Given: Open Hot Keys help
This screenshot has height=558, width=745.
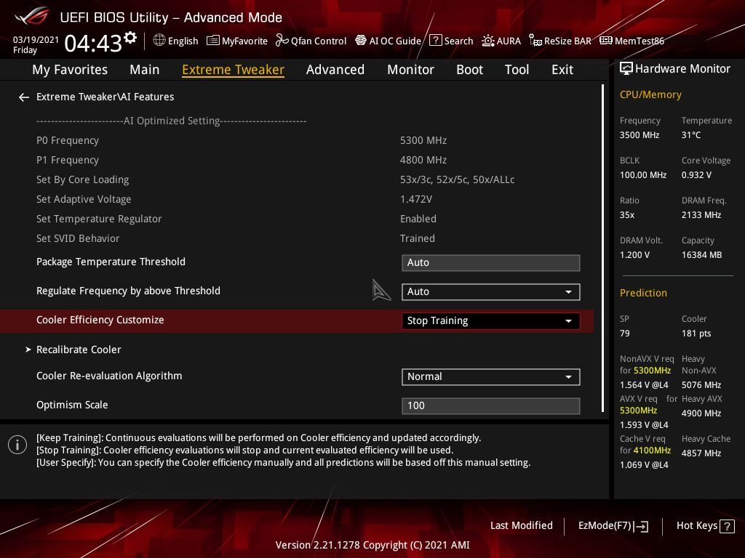Looking at the screenshot, I should [x=705, y=526].
